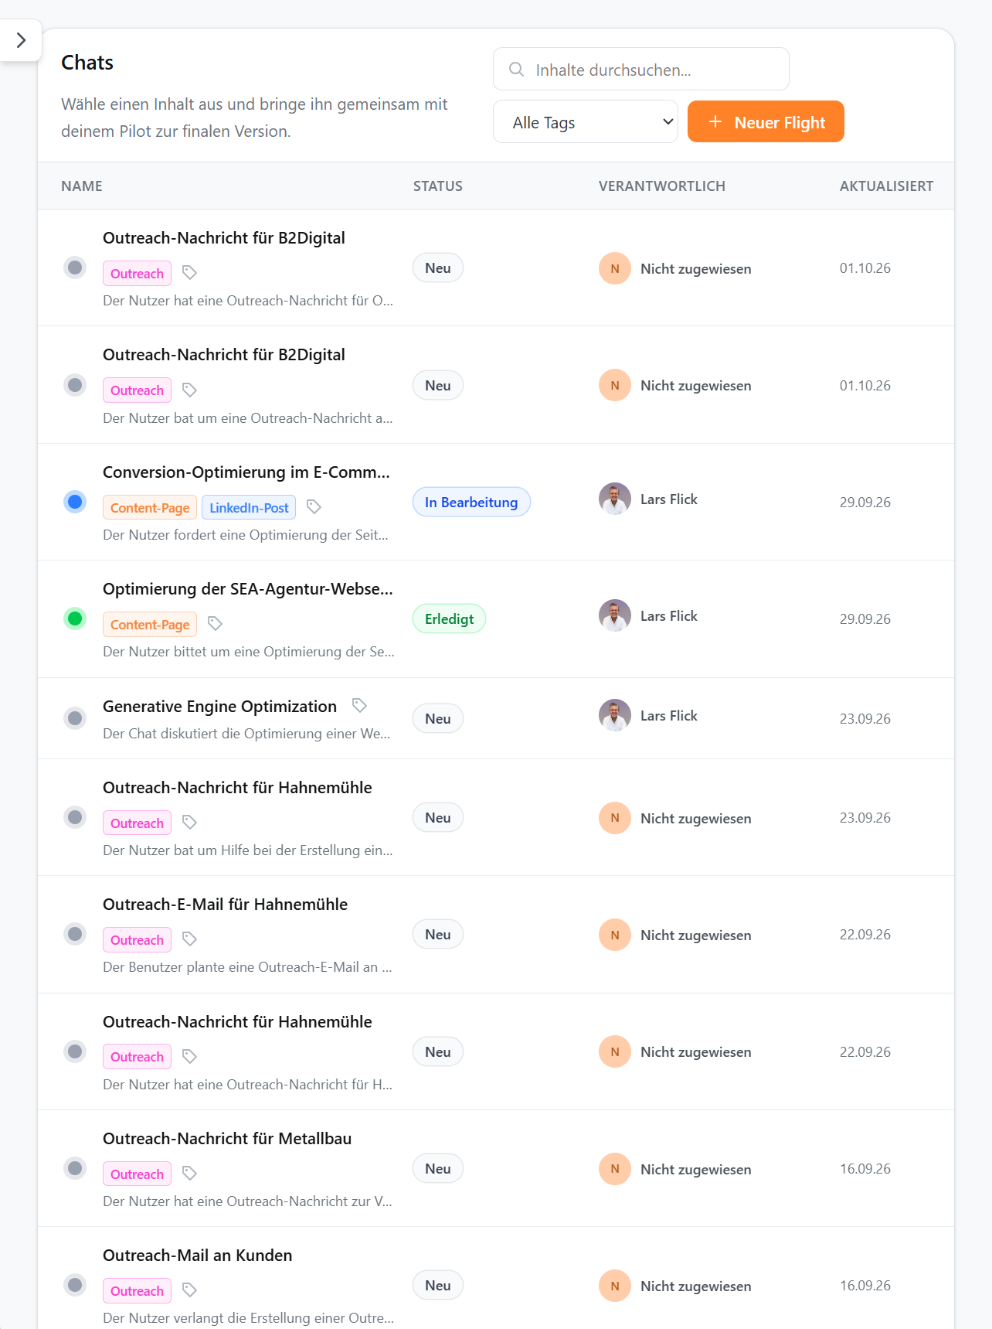The width and height of the screenshot is (992, 1329).
Task: Focus the Inhalte durchsuchen search field
Action: 641,70
